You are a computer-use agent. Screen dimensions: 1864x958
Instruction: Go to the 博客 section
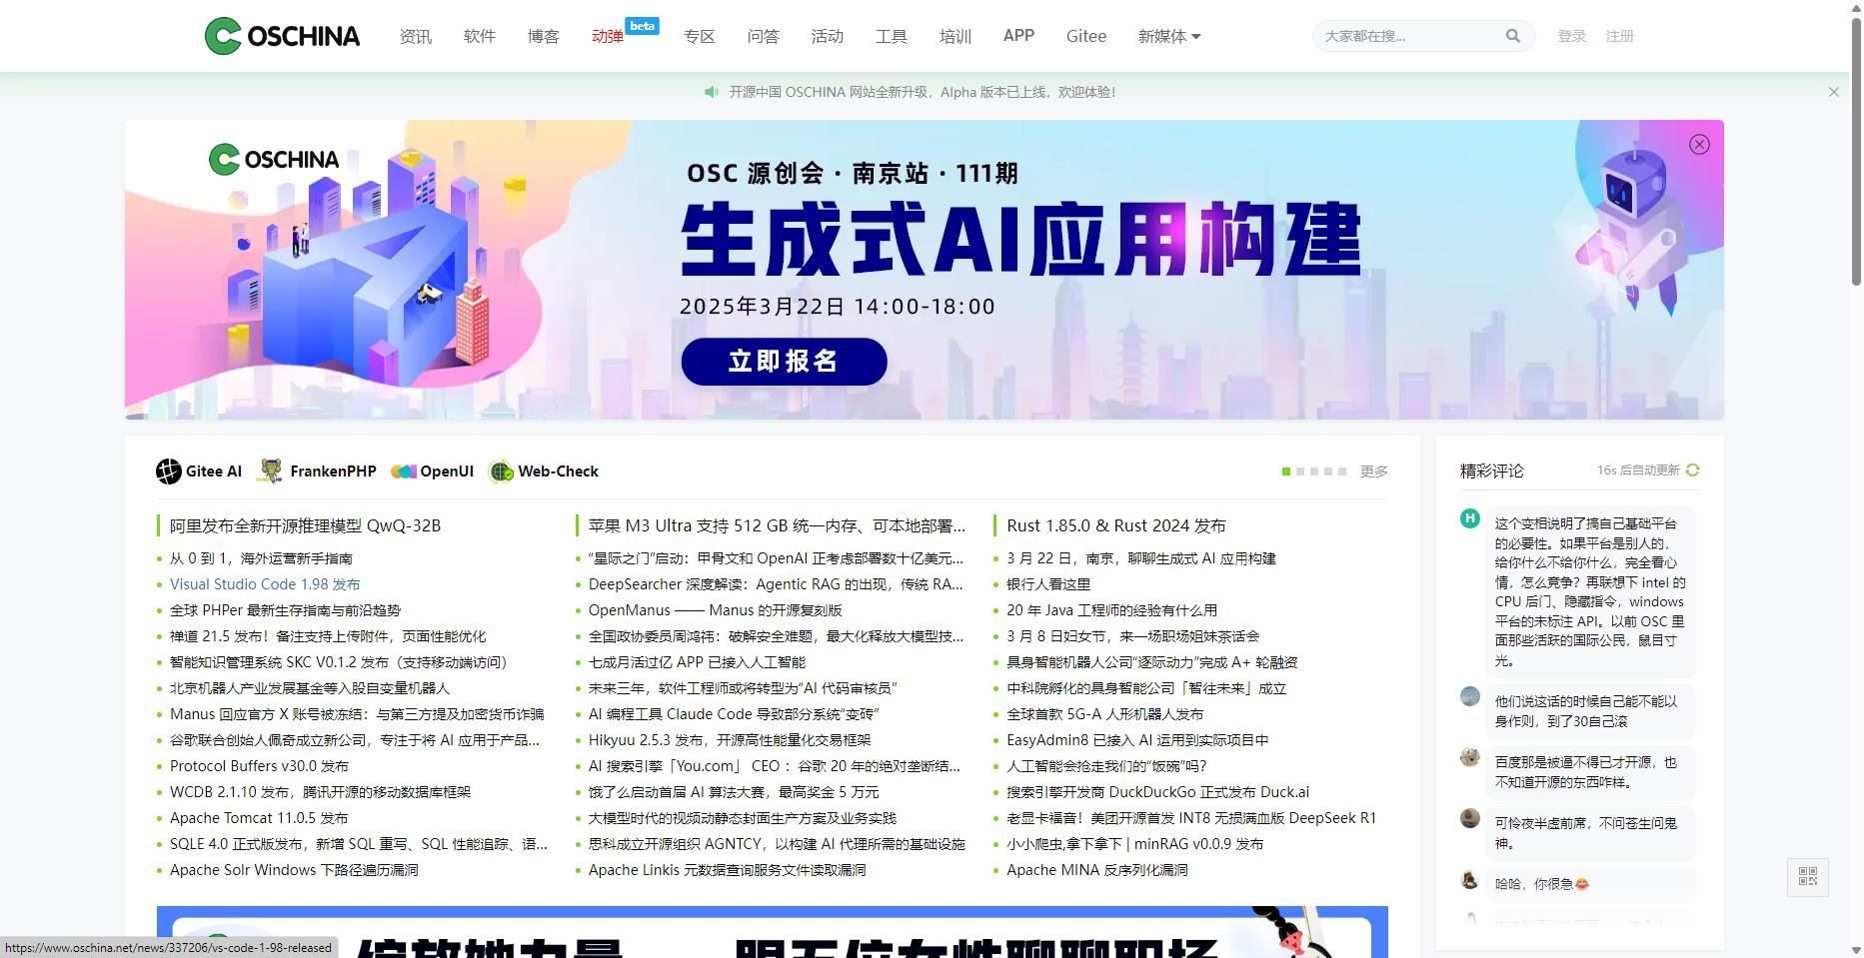(x=543, y=36)
